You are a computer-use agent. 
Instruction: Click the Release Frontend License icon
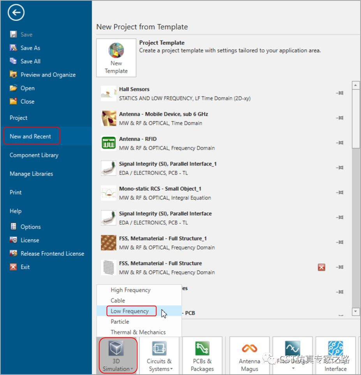(13, 253)
